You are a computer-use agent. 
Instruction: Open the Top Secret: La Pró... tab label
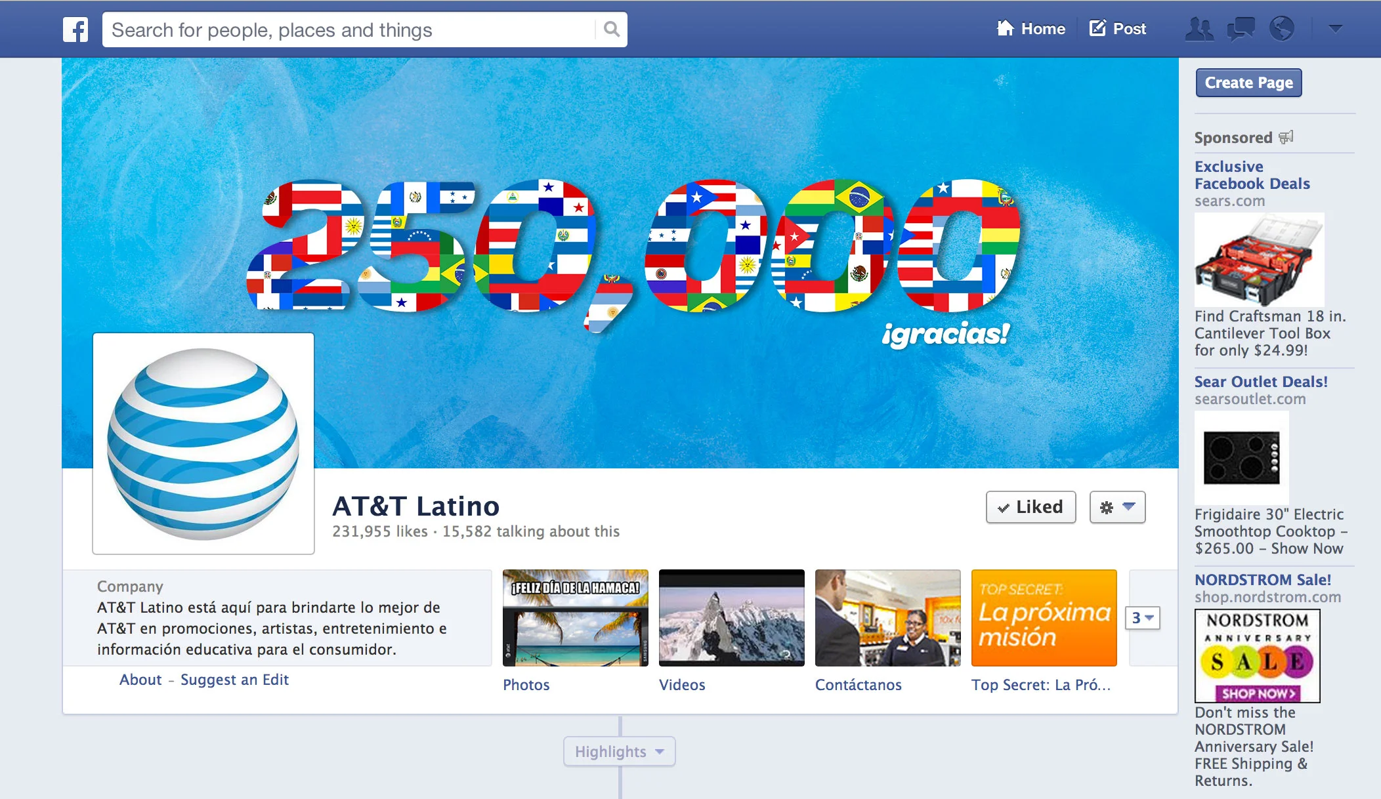[1041, 685]
